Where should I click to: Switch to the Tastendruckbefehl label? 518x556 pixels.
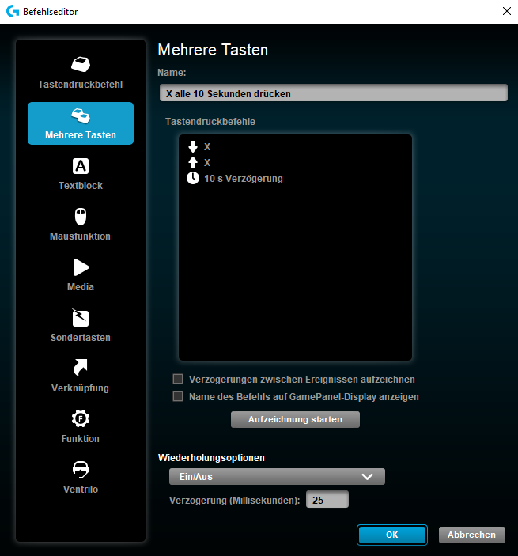[81, 85]
